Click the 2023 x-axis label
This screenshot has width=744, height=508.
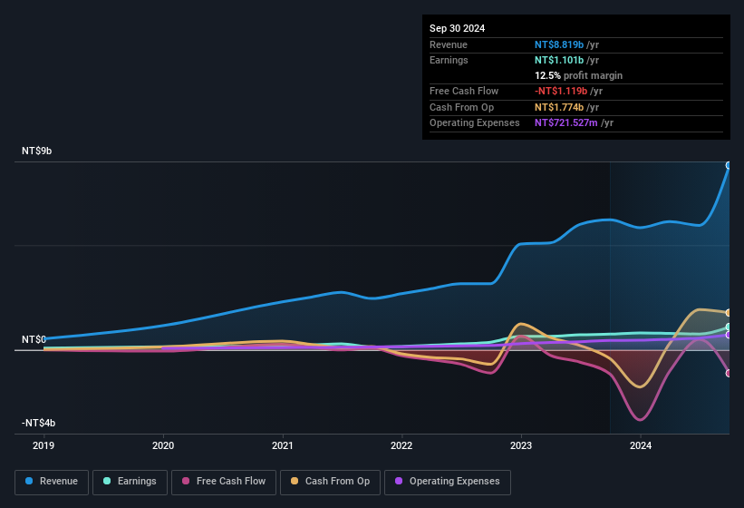pos(521,445)
